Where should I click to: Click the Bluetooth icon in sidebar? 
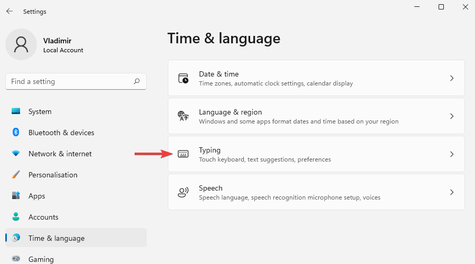[16, 133]
